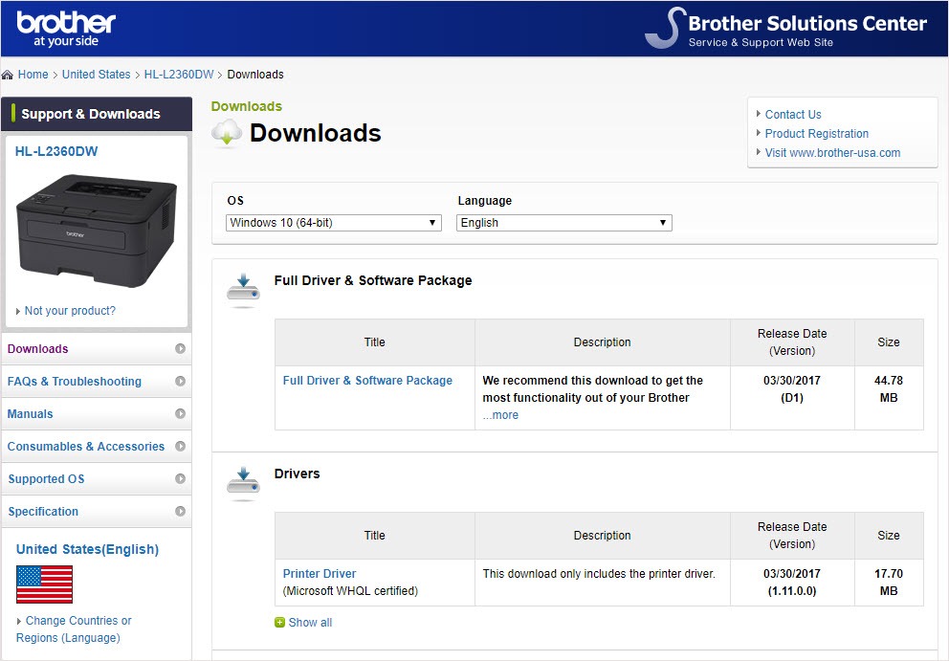Go to Supported OS sidebar section
This screenshot has height=661, width=949.
coord(46,479)
